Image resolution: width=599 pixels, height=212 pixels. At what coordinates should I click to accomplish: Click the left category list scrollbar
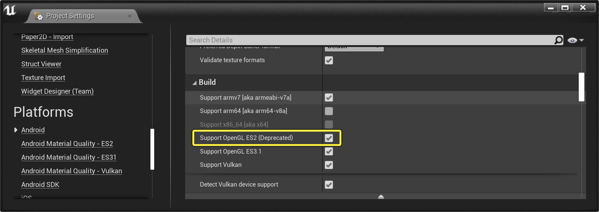click(x=152, y=149)
